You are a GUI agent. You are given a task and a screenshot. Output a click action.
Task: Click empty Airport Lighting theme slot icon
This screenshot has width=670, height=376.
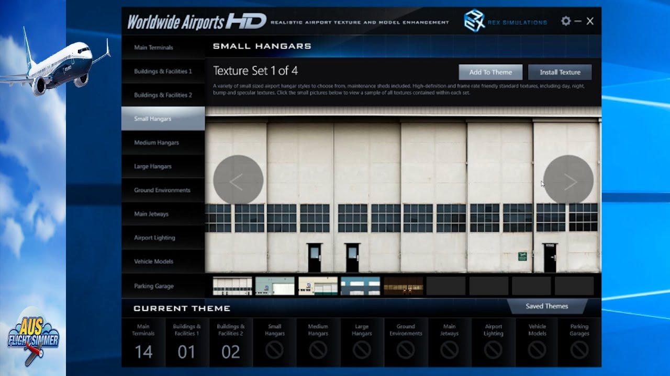coord(493,350)
